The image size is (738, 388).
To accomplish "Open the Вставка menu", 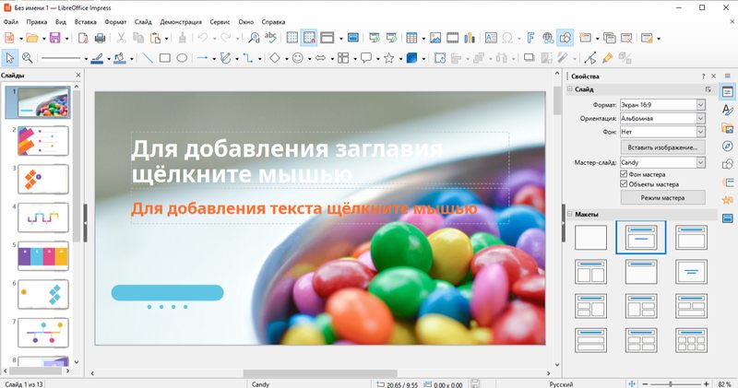I will pos(85,21).
